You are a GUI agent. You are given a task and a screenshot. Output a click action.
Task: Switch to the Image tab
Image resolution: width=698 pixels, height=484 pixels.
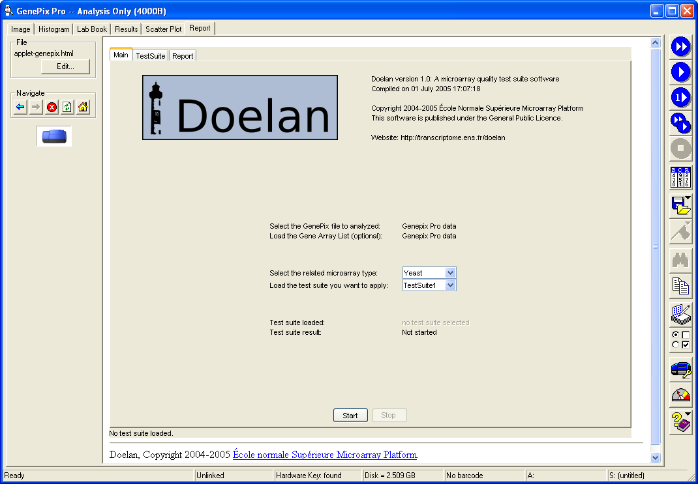(x=20, y=29)
